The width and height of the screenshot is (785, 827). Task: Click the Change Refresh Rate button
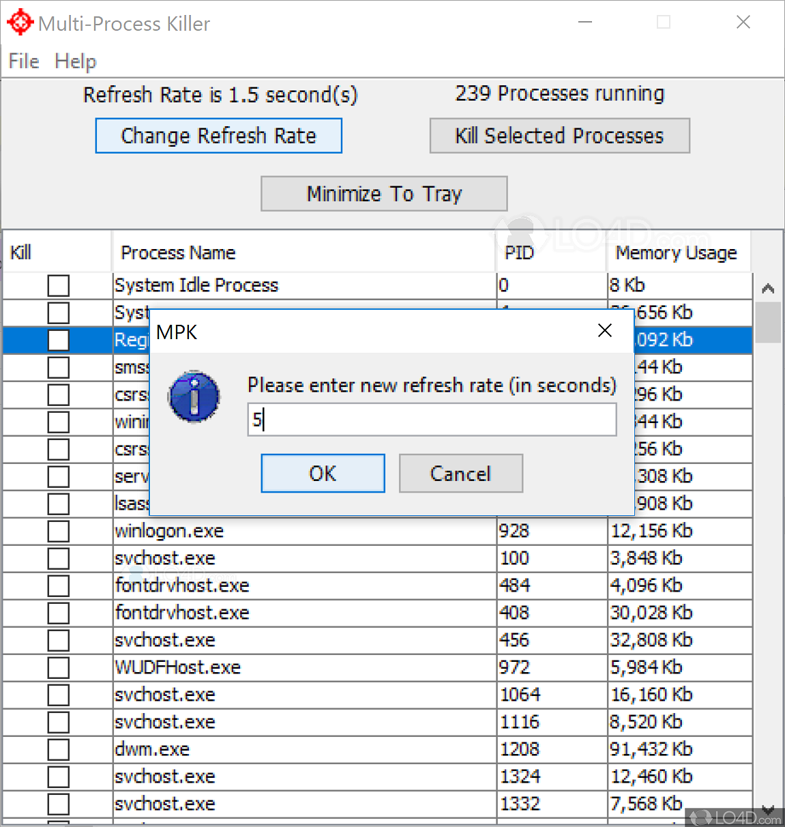click(218, 136)
